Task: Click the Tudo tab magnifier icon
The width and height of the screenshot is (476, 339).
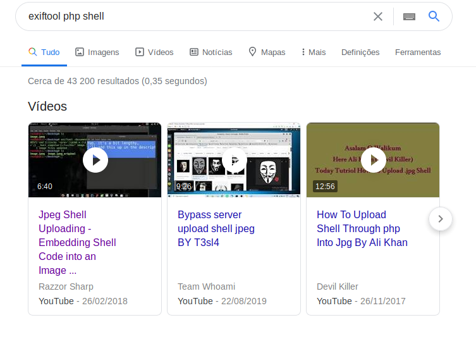Action: coord(32,52)
